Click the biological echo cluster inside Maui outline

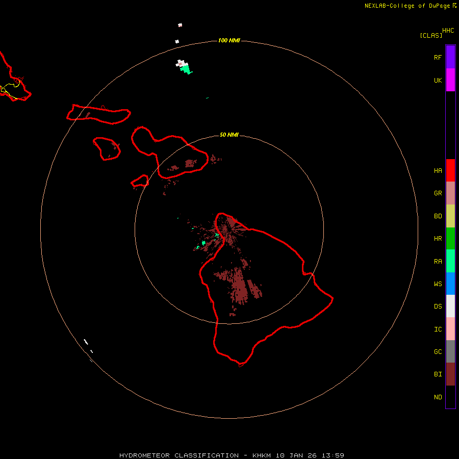click(191, 163)
